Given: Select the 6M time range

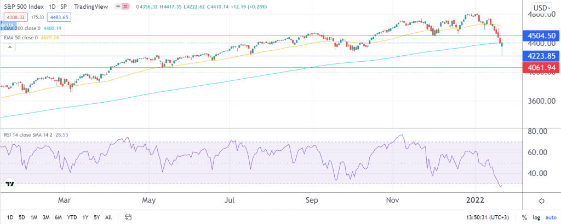Looking at the screenshot, I should [x=58, y=217].
